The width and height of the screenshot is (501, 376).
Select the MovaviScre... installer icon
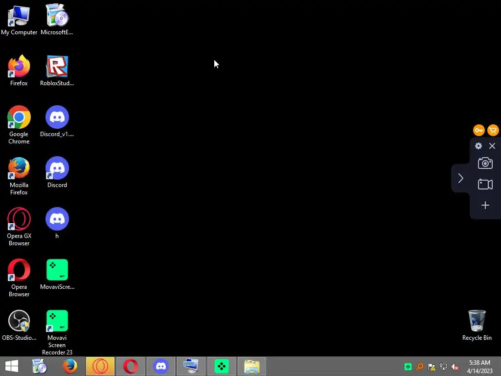57,274
